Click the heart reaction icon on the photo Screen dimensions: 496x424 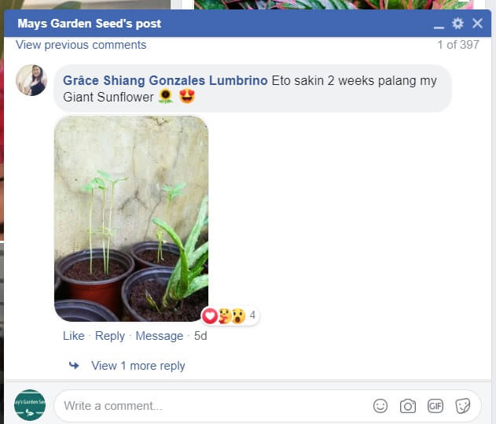coord(210,315)
